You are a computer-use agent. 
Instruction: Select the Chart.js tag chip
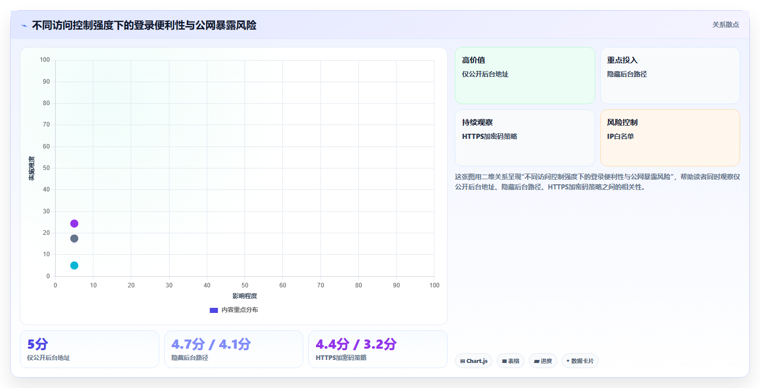click(x=474, y=361)
